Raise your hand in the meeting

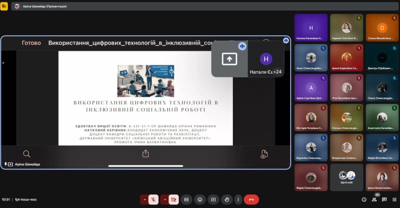tap(227, 199)
